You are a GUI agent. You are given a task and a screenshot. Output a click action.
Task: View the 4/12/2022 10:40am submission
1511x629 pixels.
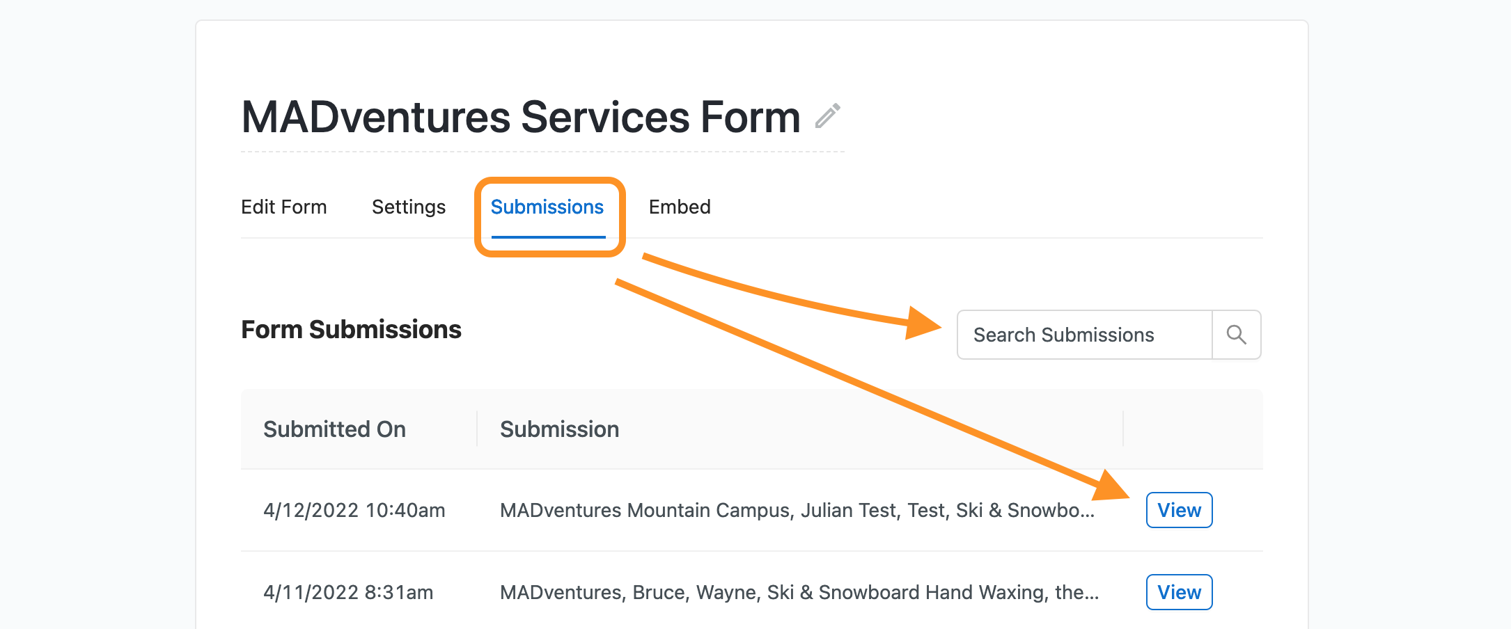click(1179, 510)
